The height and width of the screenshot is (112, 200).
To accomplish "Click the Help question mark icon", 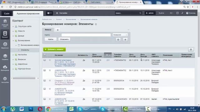I will click(187, 13).
